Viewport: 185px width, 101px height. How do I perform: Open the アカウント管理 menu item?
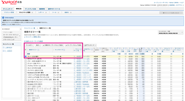9,12
